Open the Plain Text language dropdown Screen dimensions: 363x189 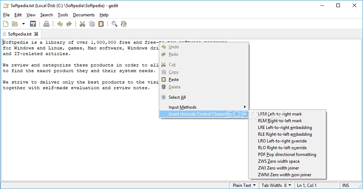point(244,185)
